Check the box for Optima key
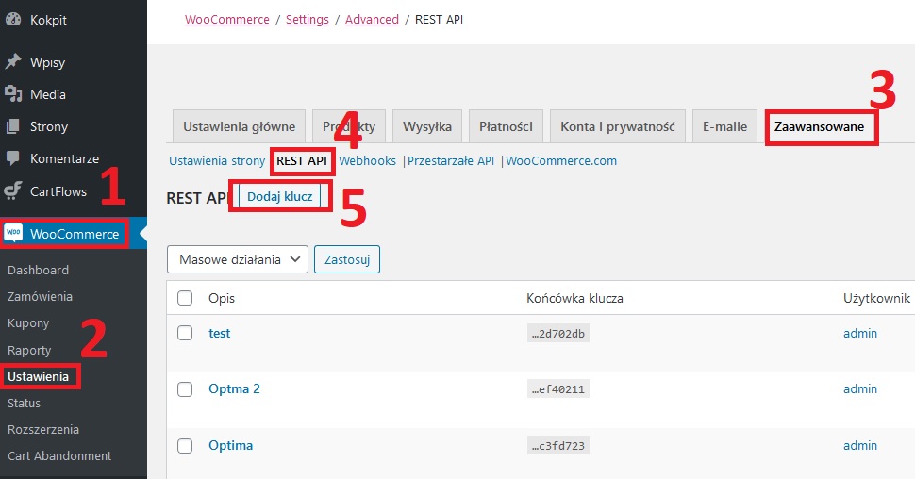915x479 pixels. point(185,445)
